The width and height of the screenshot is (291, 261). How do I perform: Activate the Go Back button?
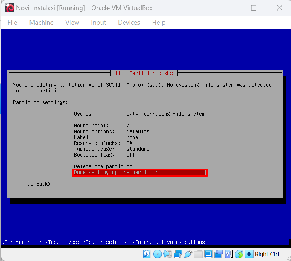38,184
